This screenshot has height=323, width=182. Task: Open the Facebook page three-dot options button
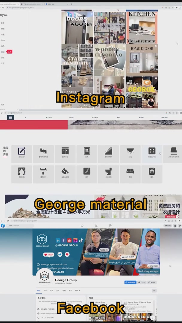click(154, 291)
